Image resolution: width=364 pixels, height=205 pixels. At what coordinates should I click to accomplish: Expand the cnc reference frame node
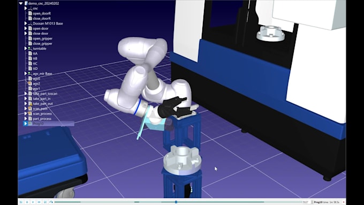26,9
